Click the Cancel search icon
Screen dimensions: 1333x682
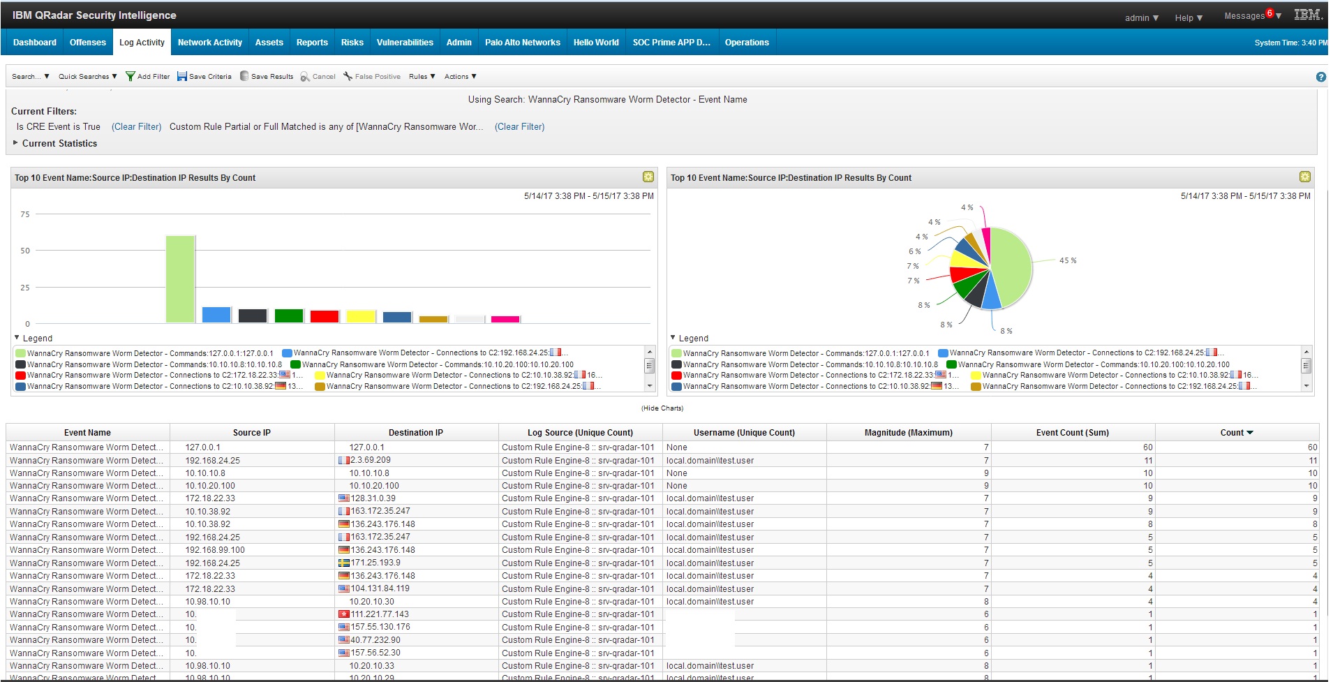[305, 77]
